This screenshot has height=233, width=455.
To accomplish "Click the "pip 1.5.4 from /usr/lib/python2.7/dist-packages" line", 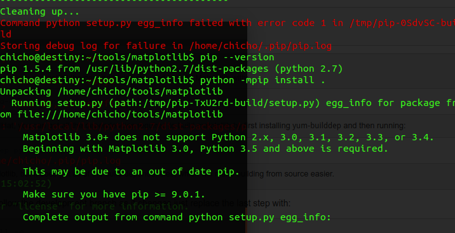I will (x=172, y=69).
